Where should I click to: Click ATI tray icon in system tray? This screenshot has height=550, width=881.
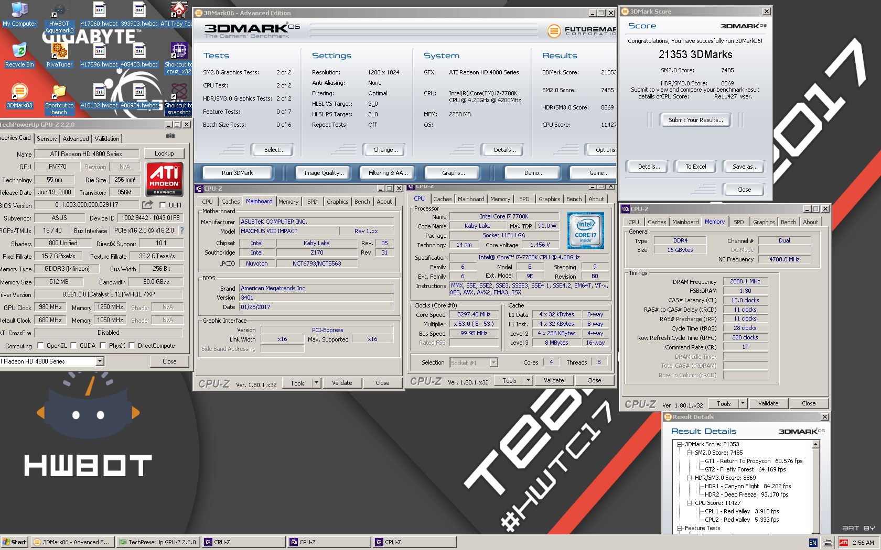[844, 543]
